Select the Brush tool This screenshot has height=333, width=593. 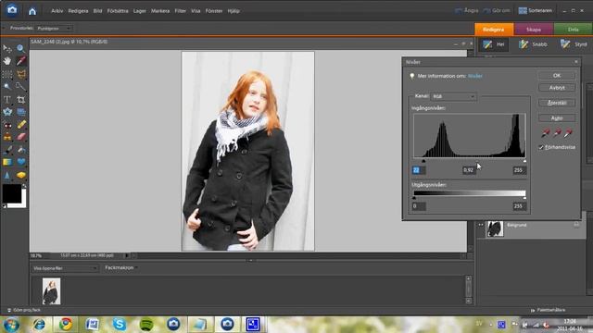tap(7, 150)
